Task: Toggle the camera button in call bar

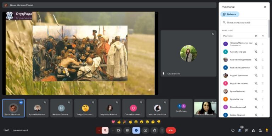Action: (119, 130)
